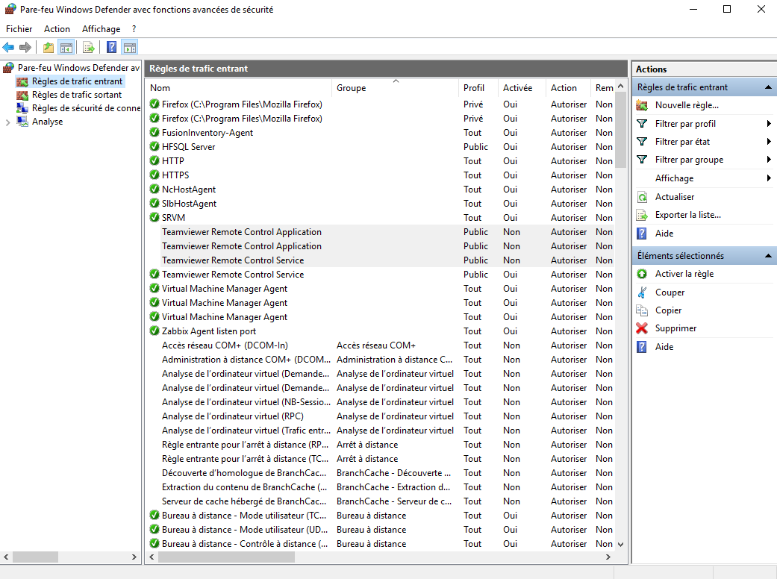Select the Analyse de l'ordinateur virtuel (RPC) rule
Screen dimensions: 777x579
click(232, 416)
